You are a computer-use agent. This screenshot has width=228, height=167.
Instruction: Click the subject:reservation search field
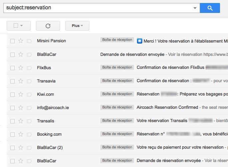pyautogui.click(x=97, y=8)
